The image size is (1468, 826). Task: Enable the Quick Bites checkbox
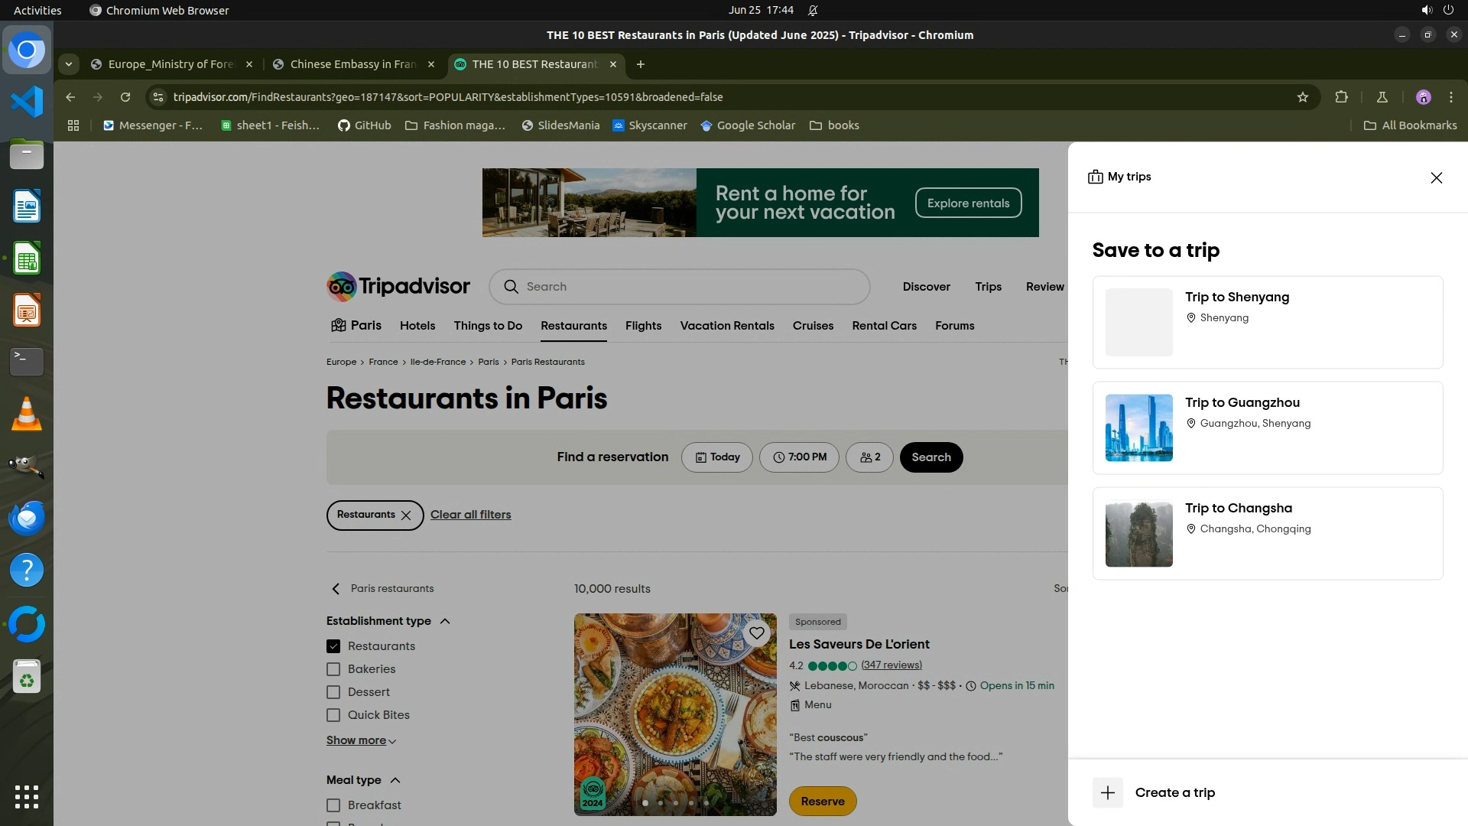tap(333, 715)
